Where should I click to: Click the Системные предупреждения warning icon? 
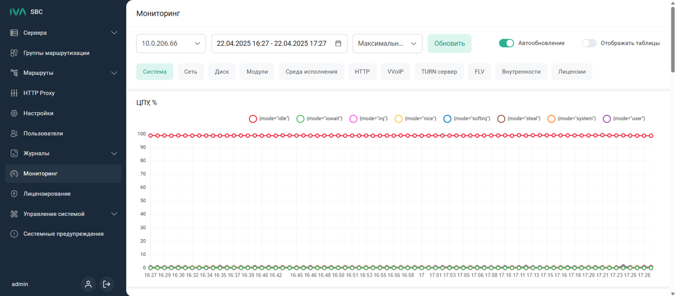[14, 234]
